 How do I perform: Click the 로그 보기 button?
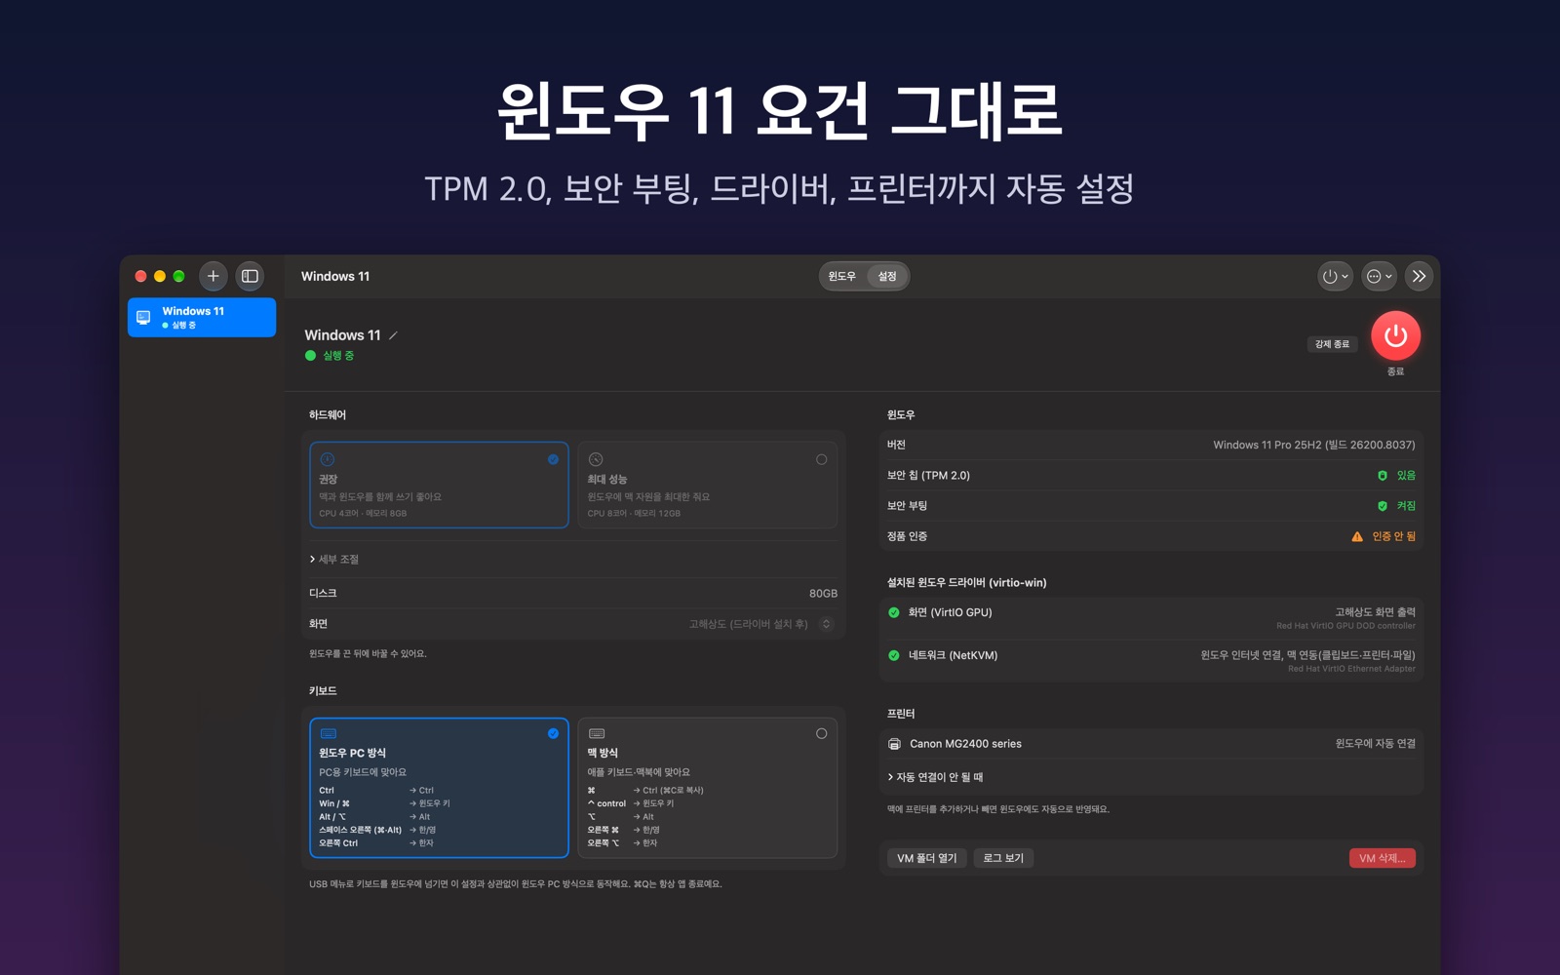click(1003, 858)
